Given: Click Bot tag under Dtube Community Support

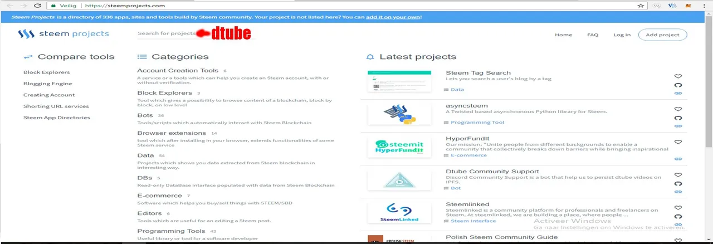Looking at the screenshot, I should [456, 188].
